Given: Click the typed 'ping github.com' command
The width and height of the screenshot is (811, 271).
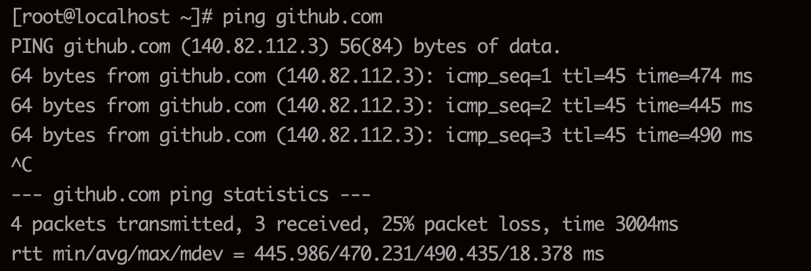Looking at the screenshot, I should point(302,17).
